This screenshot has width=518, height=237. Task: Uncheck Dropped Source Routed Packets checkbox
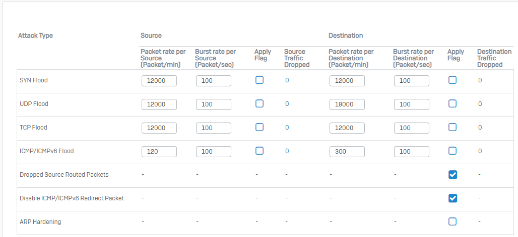click(x=452, y=174)
